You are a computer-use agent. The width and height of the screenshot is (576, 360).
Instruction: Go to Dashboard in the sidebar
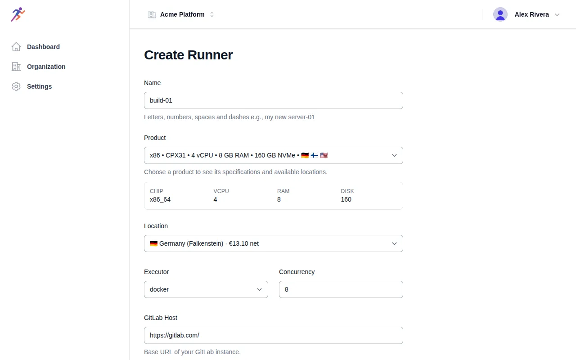tap(65, 47)
